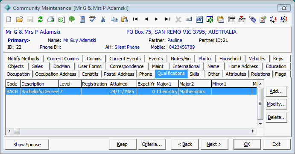295x154 pixels.
Task: Click the greyed Save floppy disk icon
Action: click(30, 19)
